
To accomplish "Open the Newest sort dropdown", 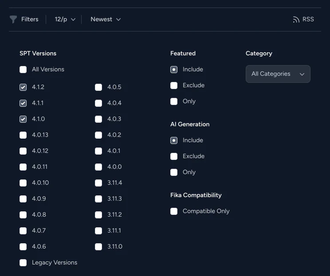I will (106, 19).
